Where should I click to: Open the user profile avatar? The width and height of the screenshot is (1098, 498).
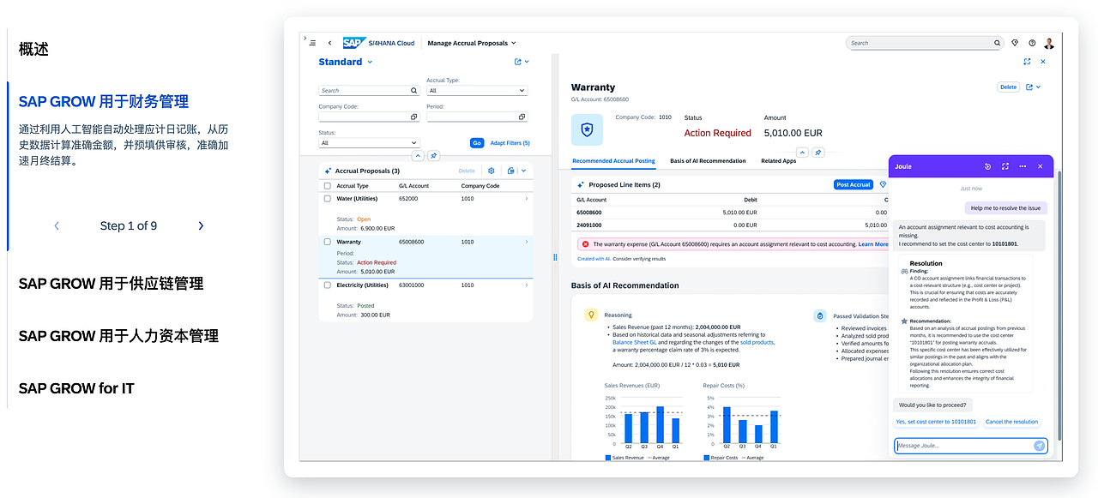(1048, 43)
